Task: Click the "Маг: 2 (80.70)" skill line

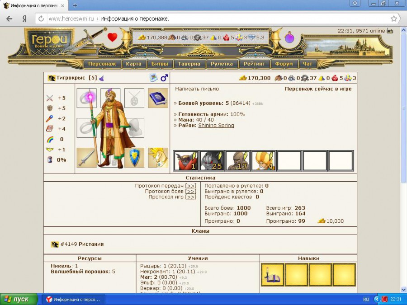Action: pyautogui.click(x=159, y=277)
